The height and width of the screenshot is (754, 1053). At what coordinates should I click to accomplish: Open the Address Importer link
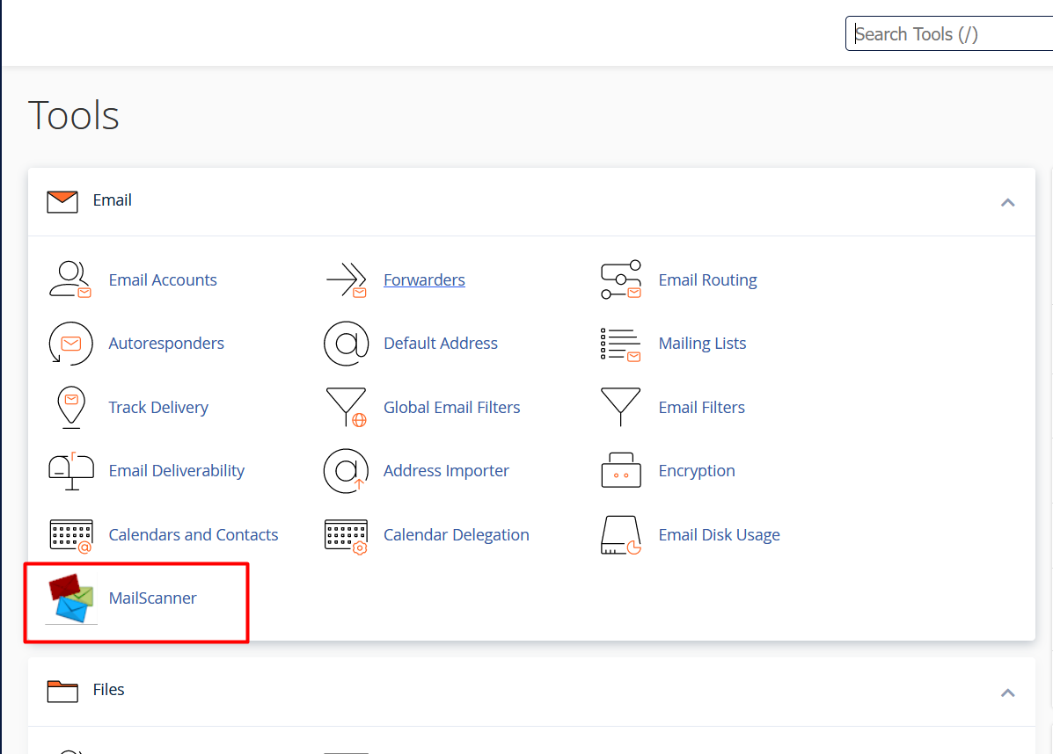446,471
